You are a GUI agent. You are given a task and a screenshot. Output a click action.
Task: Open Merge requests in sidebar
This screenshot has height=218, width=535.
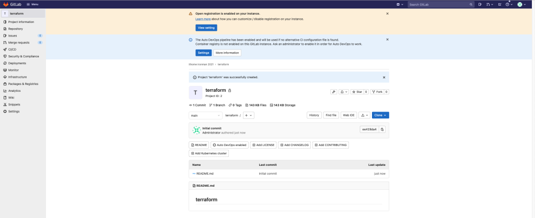pyautogui.click(x=19, y=43)
